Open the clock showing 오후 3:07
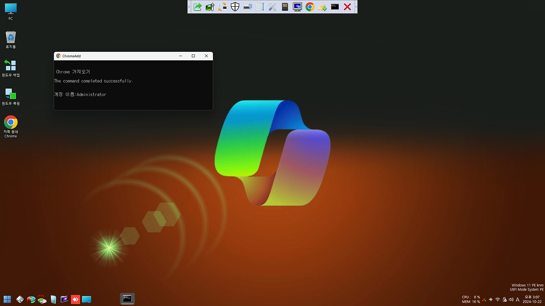 (x=532, y=299)
